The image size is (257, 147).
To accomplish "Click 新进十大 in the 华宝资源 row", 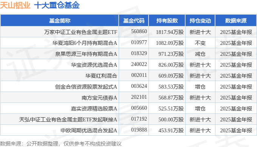I will click(200, 65).
